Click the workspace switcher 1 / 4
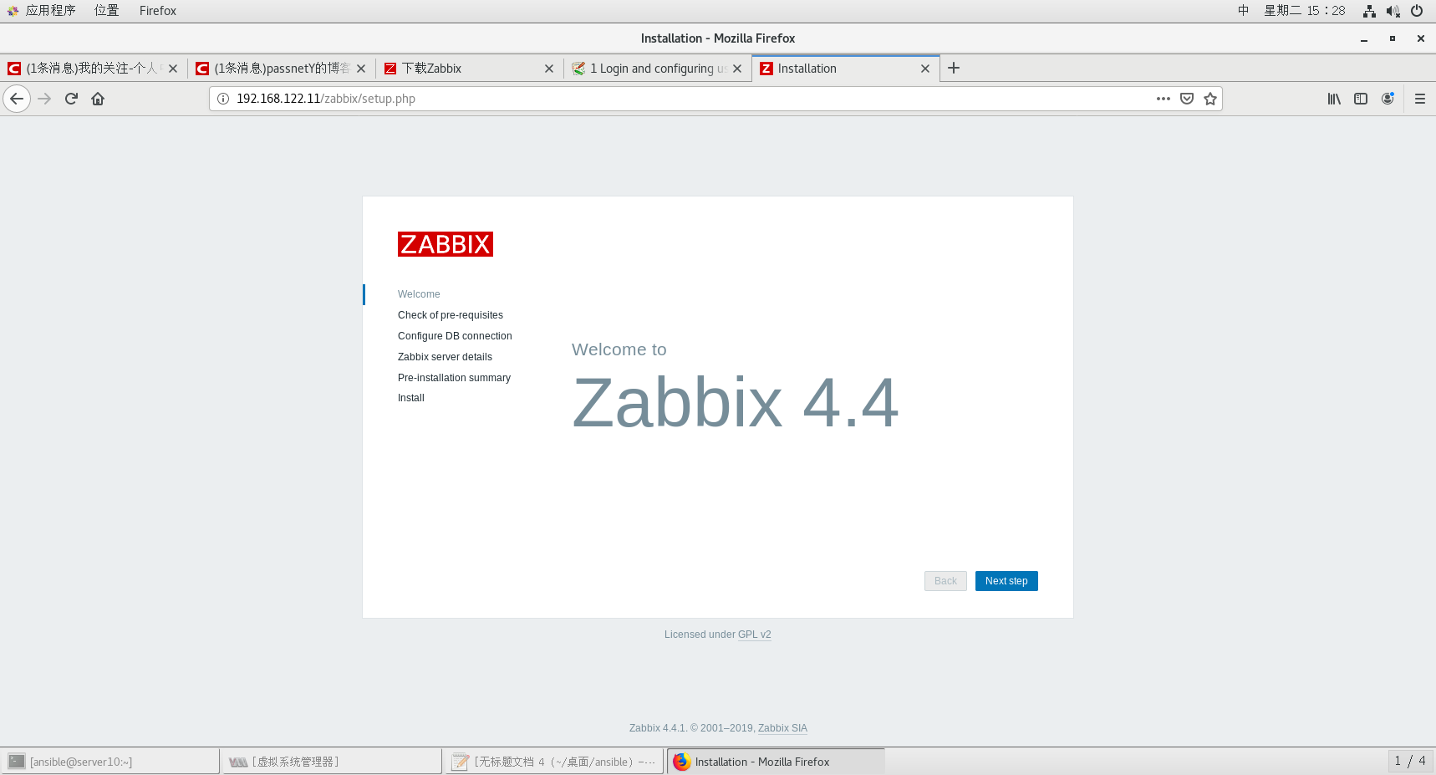Image resolution: width=1436 pixels, height=775 pixels. coord(1411,761)
